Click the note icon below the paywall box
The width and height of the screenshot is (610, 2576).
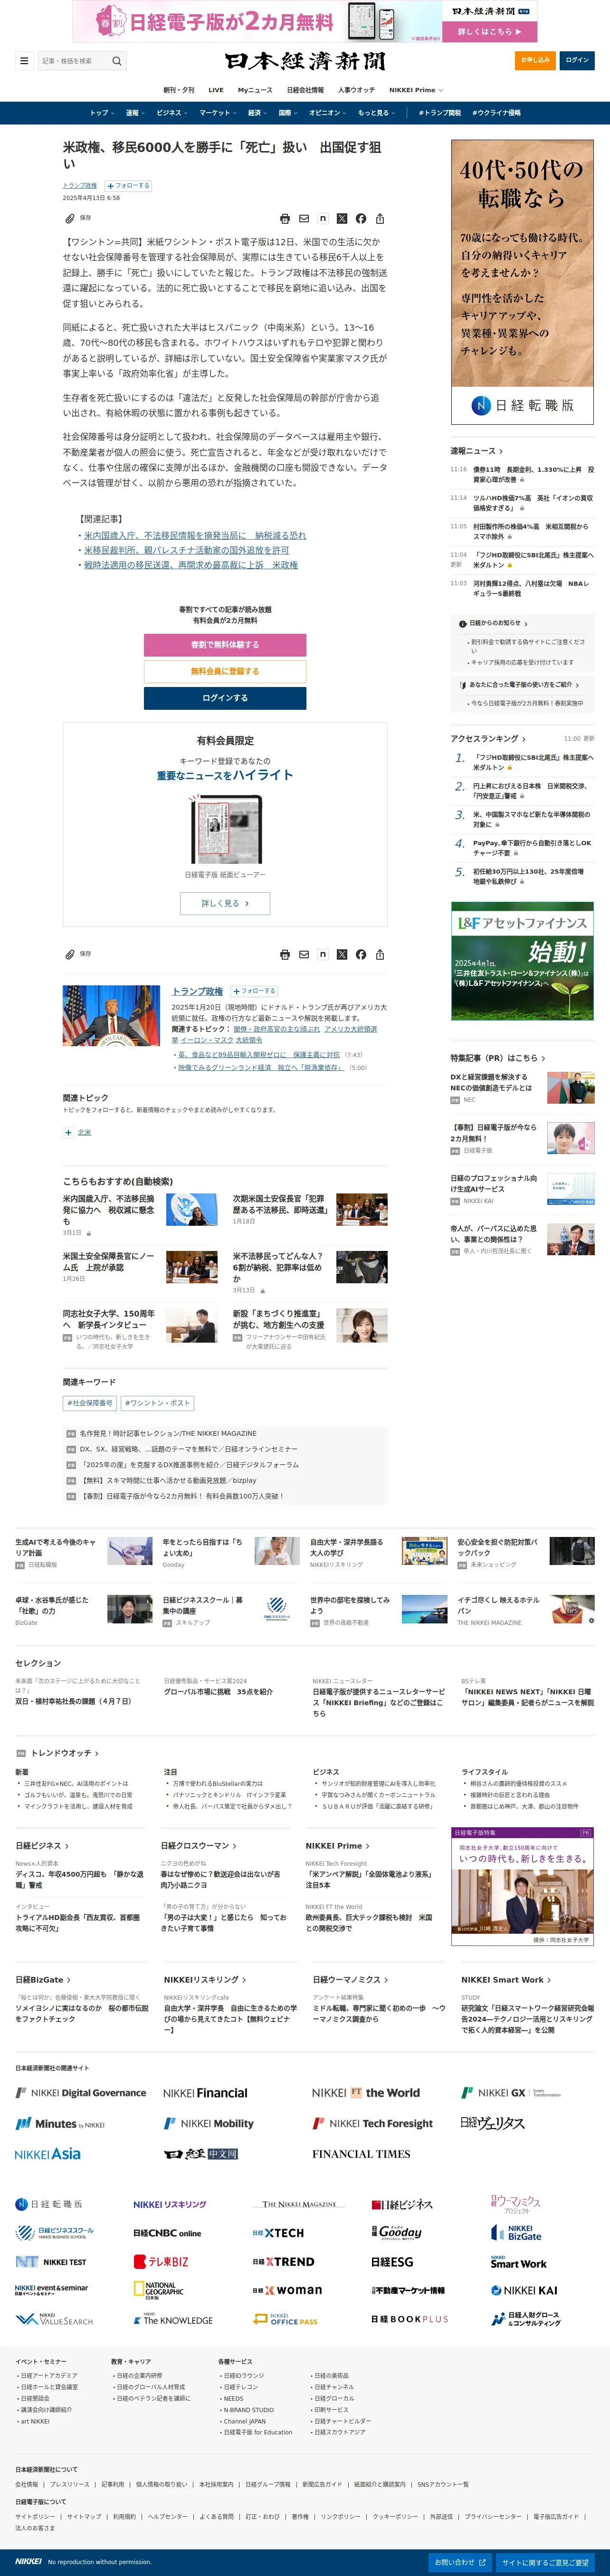click(323, 954)
